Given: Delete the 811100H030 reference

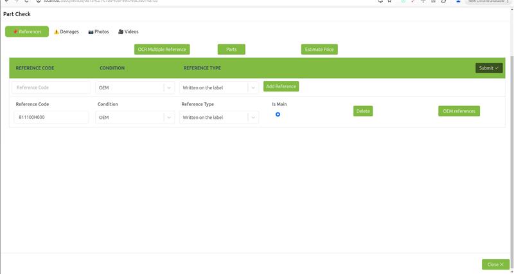Looking at the screenshot, I should point(363,111).
